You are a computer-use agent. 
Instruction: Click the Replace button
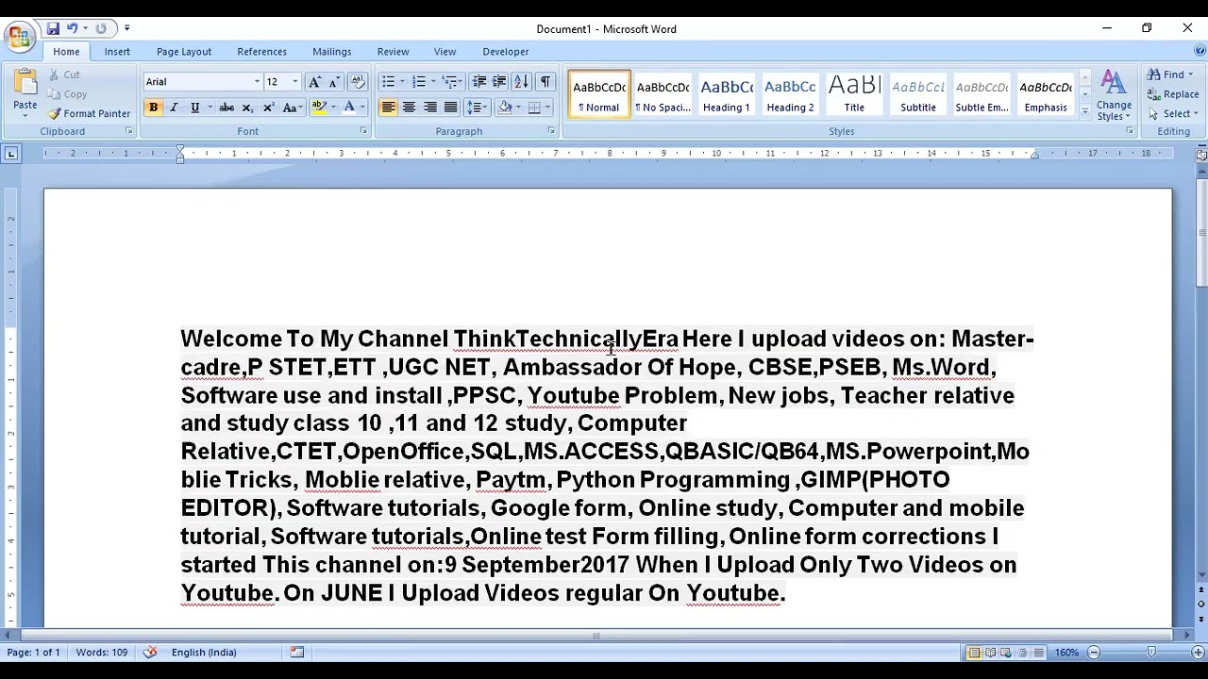point(1174,94)
